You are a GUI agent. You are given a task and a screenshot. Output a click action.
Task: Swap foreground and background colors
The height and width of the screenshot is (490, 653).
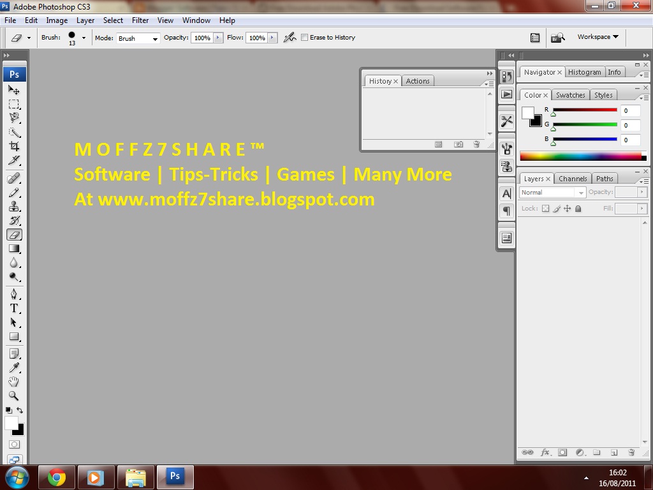pyautogui.click(x=20, y=410)
